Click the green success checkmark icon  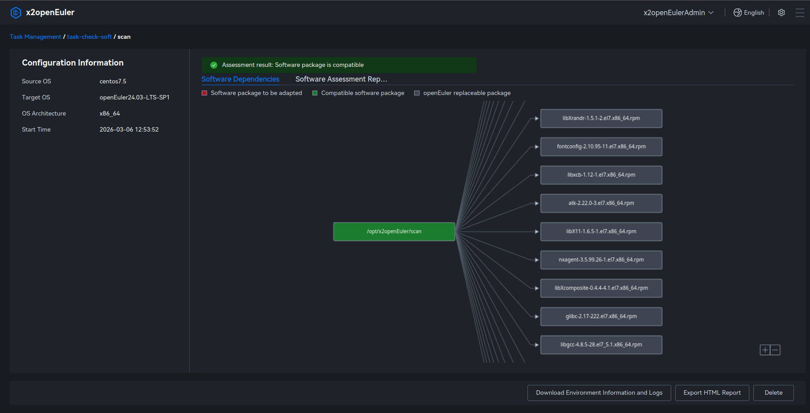(x=214, y=65)
